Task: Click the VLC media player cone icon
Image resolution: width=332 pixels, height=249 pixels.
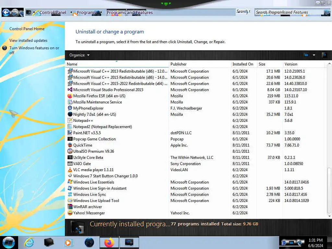Action: pos(70,170)
